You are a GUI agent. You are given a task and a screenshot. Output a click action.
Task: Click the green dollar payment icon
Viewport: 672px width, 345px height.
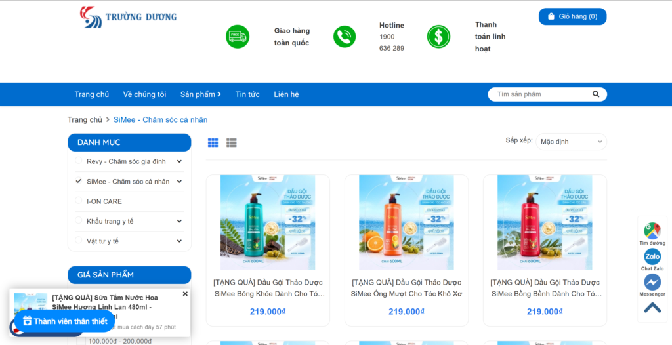[438, 37]
